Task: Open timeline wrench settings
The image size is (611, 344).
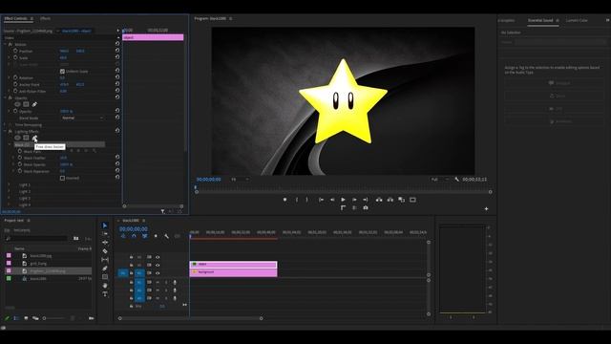Action: (166, 236)
